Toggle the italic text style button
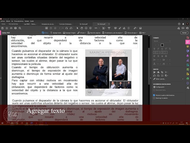The width and height of the screenshot is (190, 143). [158, 49]
